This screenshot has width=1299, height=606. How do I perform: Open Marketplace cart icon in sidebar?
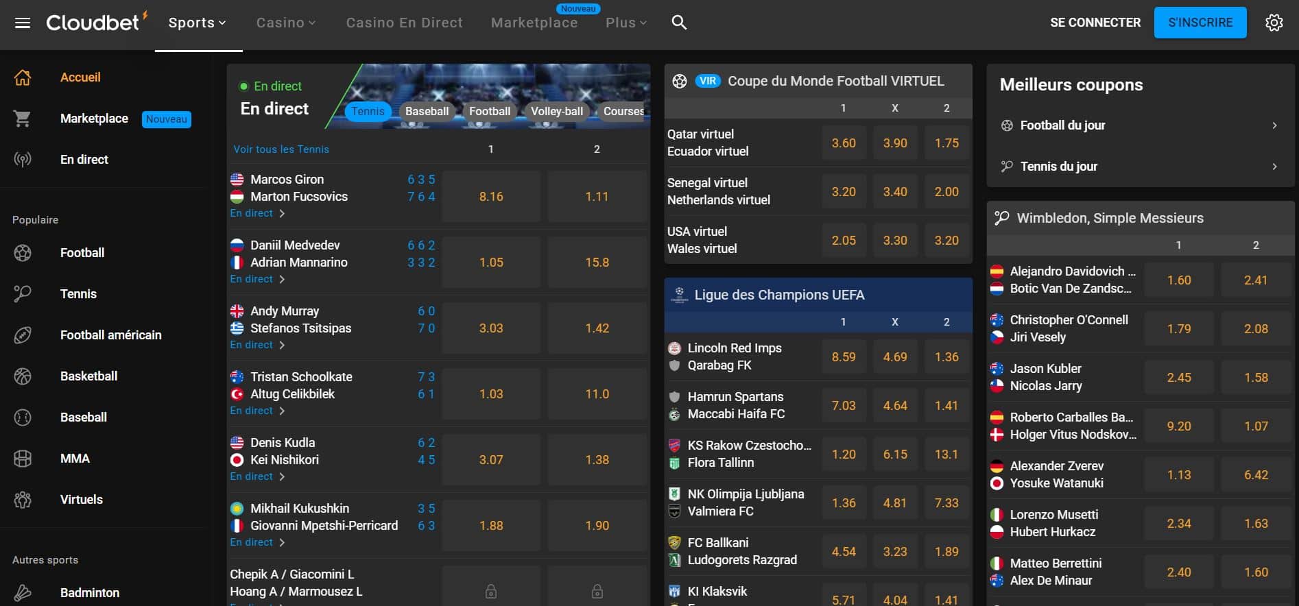[23, 119]
